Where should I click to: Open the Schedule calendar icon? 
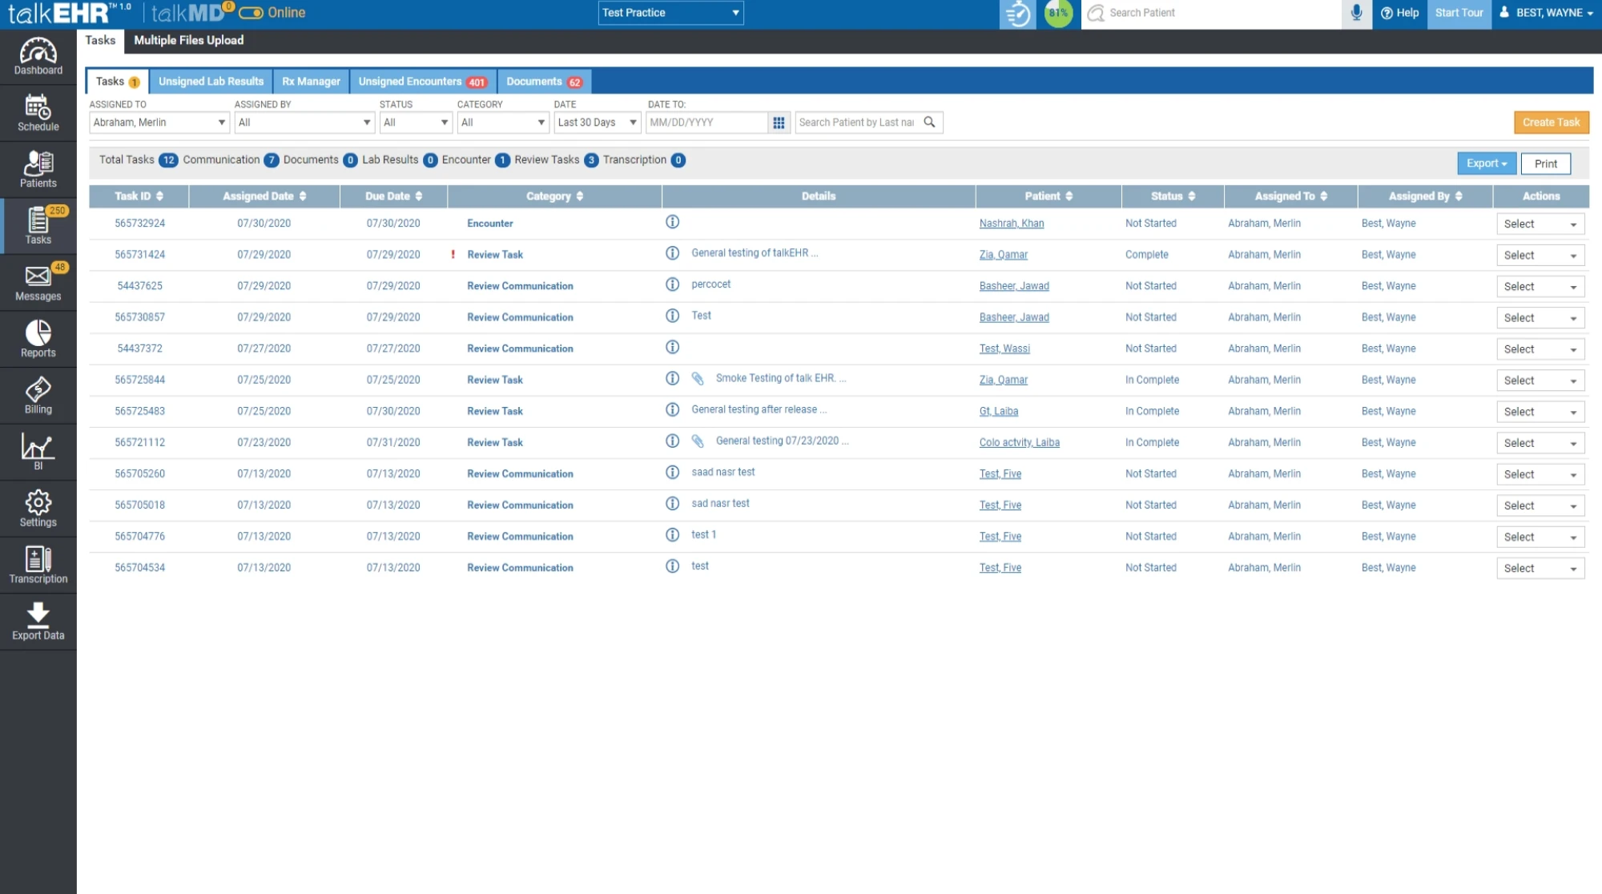tap(38, 113)
